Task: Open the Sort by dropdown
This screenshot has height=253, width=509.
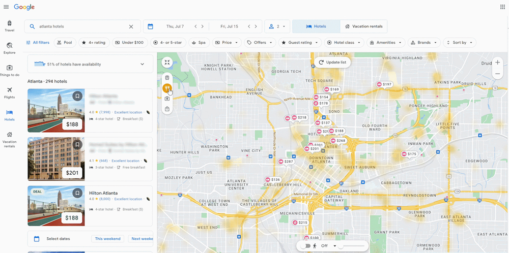Action: click(459, 43)
